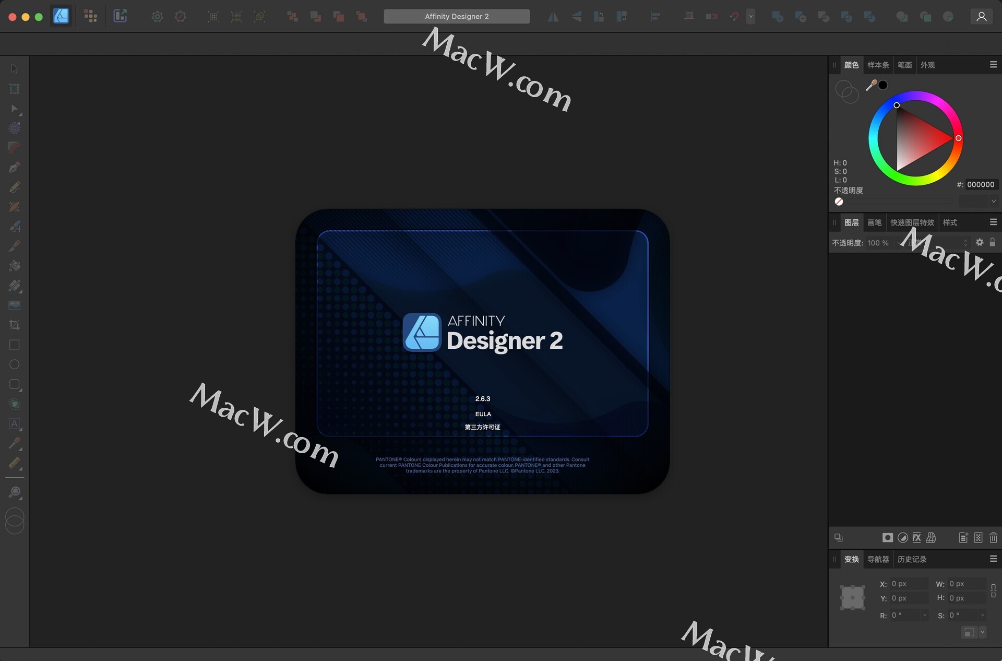Open the shear S field dropdown

(x=982, y=615)
